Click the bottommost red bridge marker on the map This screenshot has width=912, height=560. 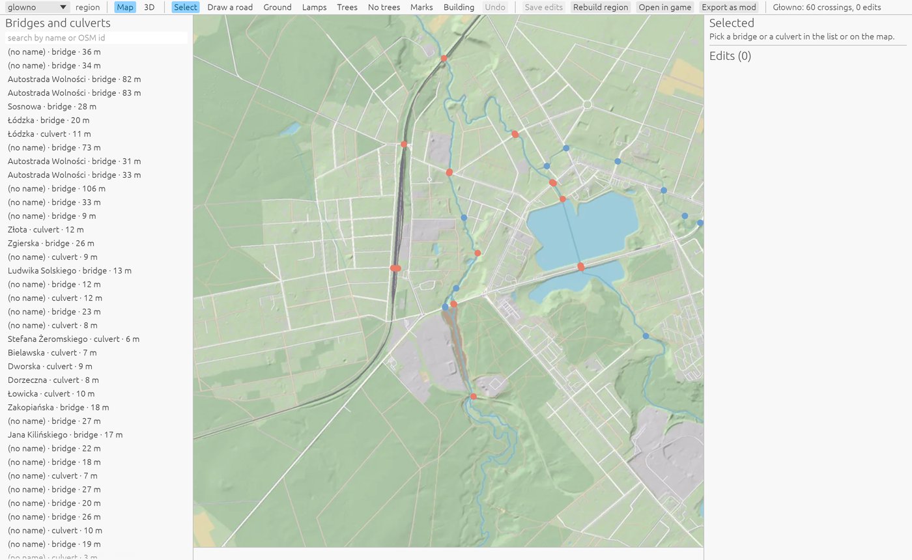(x=473, y=397)
